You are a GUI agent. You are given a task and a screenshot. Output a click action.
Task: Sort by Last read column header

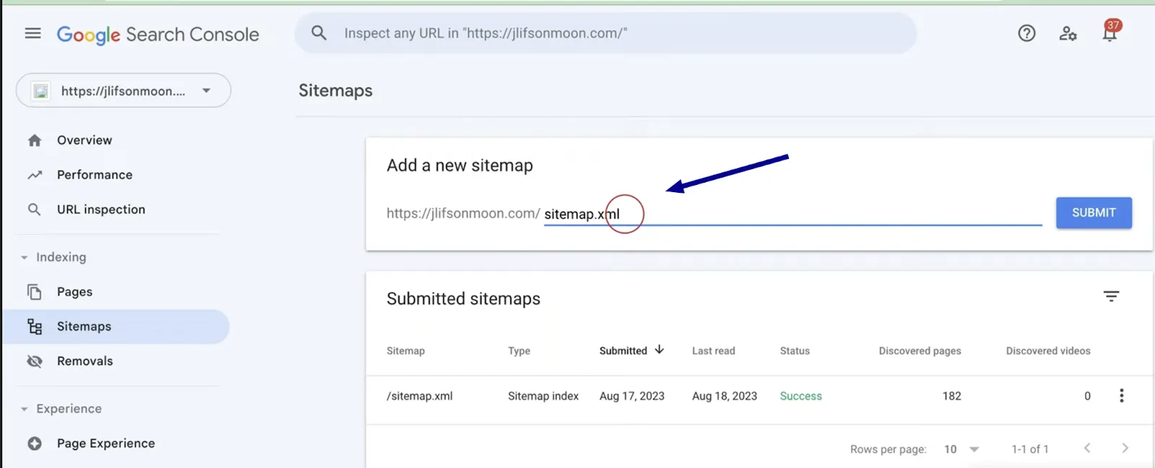713,351
